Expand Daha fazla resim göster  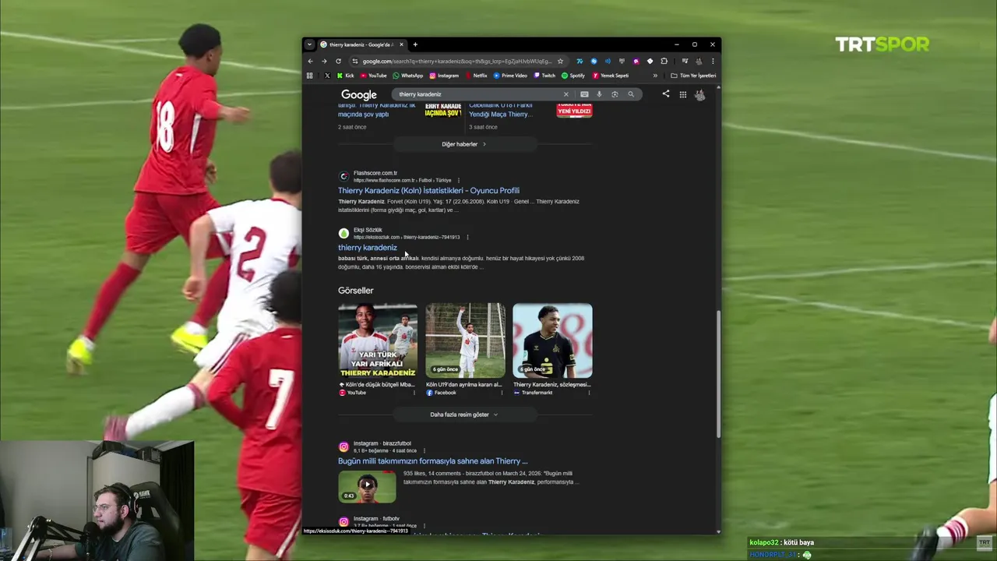pos(464,415)
